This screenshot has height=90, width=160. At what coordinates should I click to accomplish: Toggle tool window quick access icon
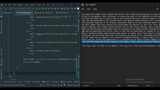(1, 85)
